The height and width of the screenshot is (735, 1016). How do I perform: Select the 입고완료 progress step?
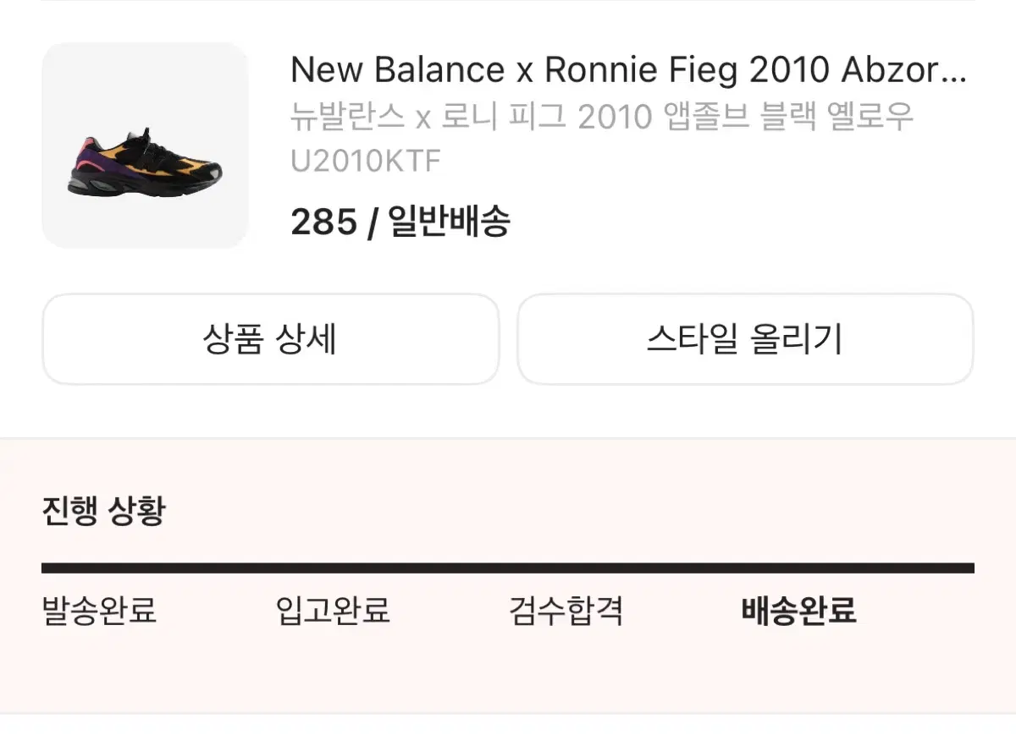[333, 610]
